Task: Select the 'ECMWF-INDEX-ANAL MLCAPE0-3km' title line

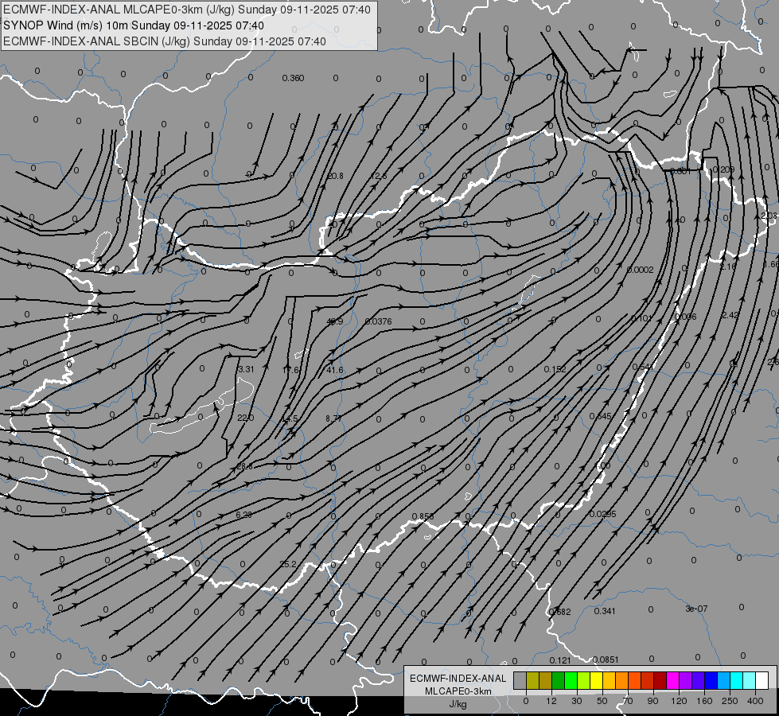Action: 187,10
